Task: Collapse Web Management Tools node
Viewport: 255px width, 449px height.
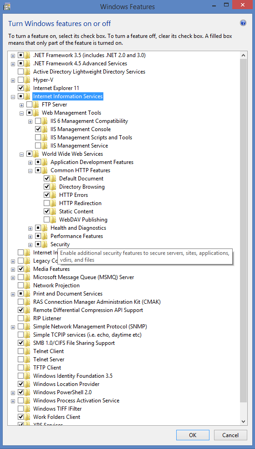Action: point(21,113)
